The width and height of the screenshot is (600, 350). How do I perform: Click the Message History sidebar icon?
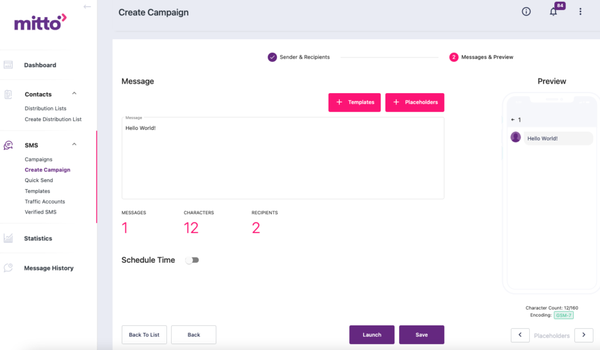point(8,267)
